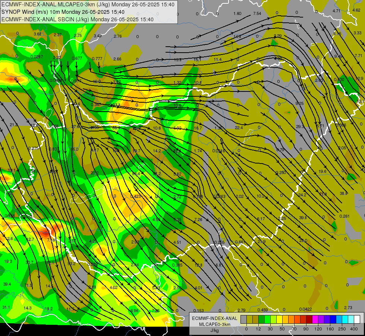The image size is (365, 336).
Task: Click the map value '0.0422'
Action: point(305,309)
